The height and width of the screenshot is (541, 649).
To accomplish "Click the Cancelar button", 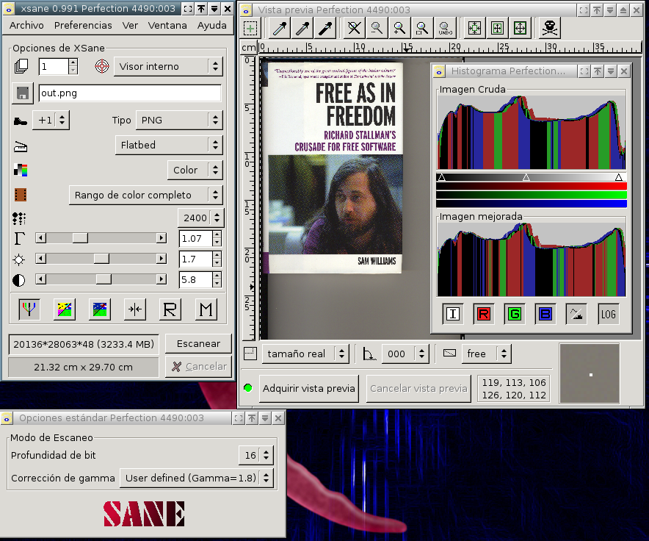I will (x=198, y=367).
